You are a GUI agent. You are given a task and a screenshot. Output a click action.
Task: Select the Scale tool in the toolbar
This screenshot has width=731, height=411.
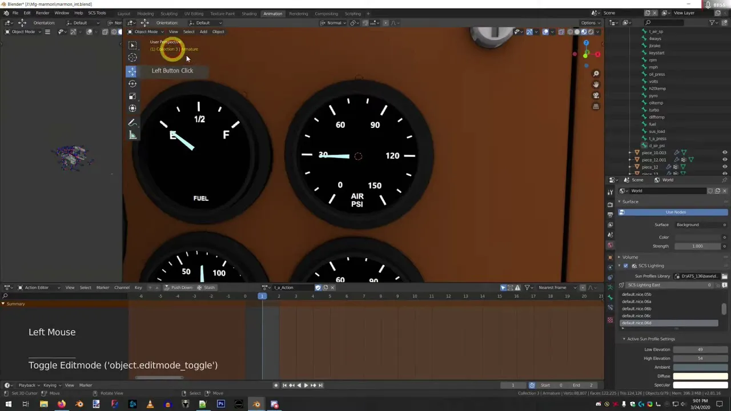tap(132, 95)
